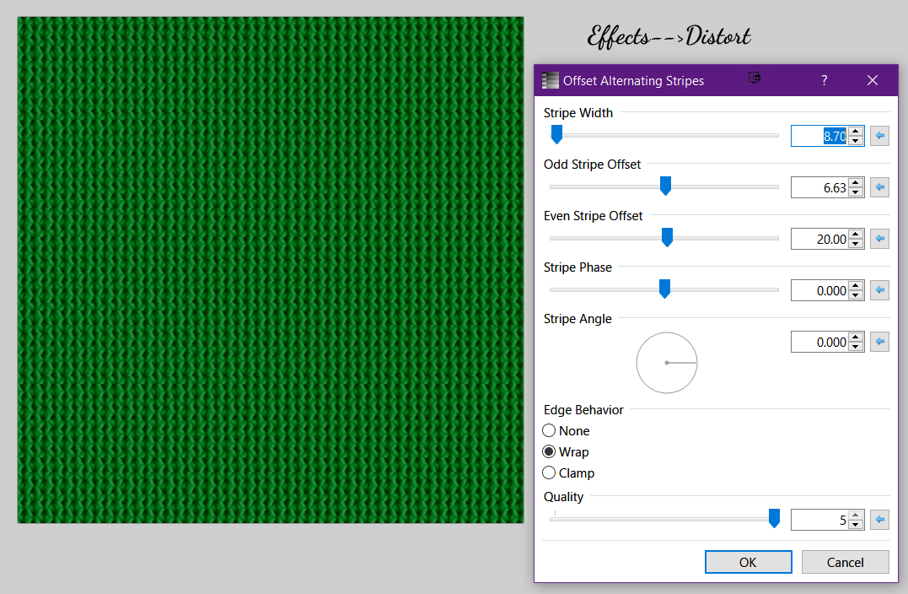Reset Odd Stripe Offset with its arrow icon
The width and height of the screenshot is (908, 594).
(879, 187)
